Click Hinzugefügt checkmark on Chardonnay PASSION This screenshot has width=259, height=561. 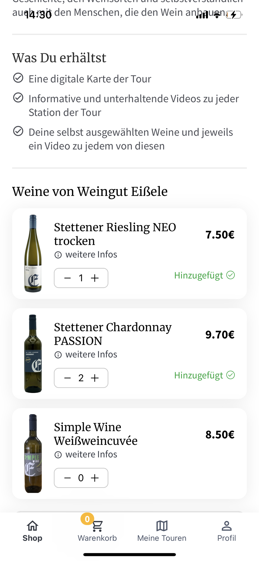231,375
